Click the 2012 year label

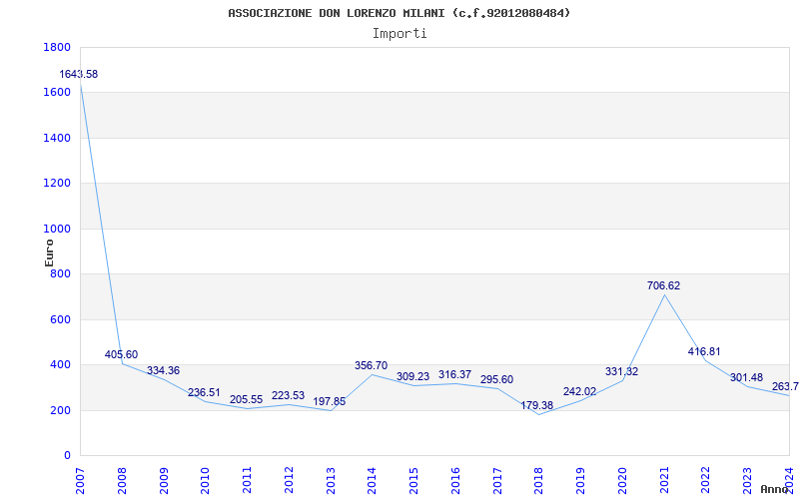289,481
